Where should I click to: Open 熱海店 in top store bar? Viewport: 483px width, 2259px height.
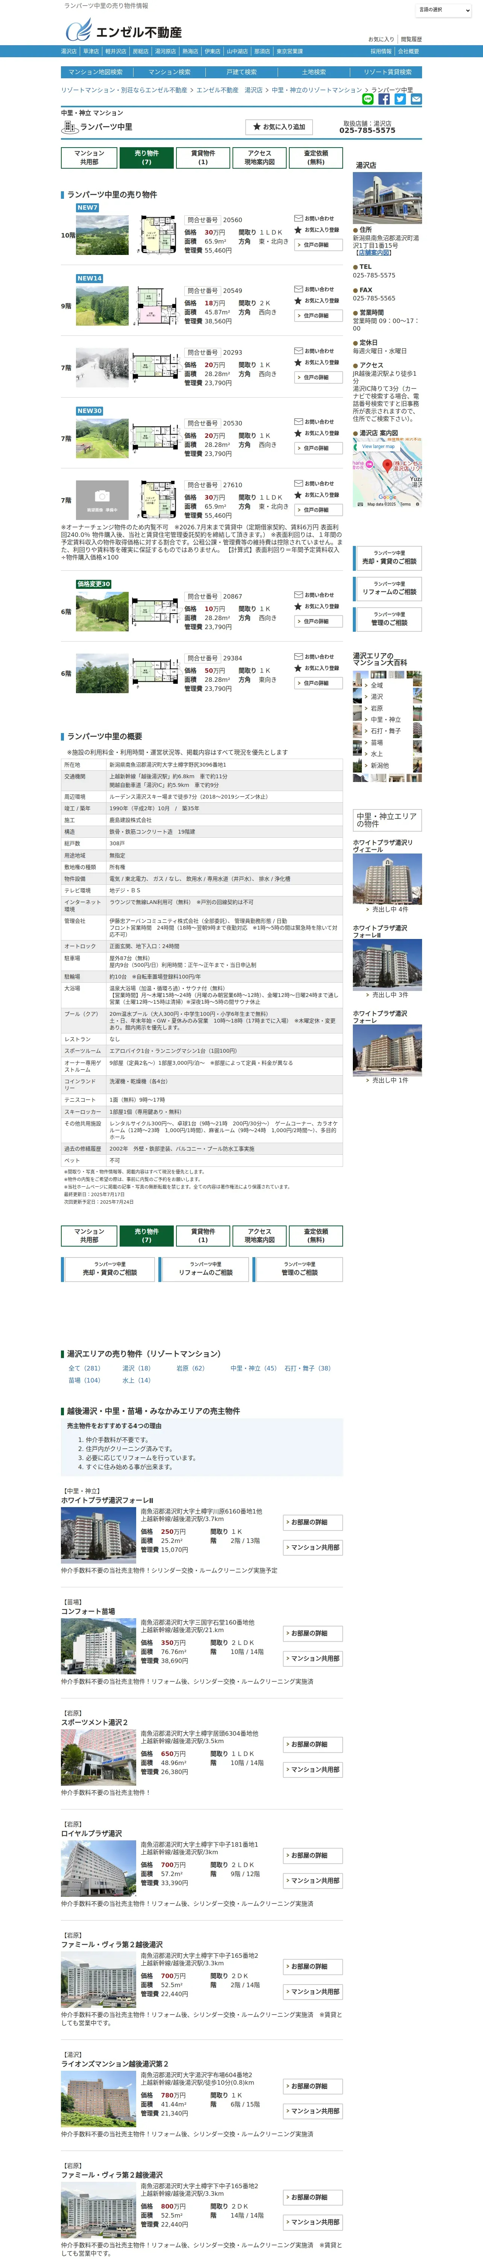[x=190, y=52]
